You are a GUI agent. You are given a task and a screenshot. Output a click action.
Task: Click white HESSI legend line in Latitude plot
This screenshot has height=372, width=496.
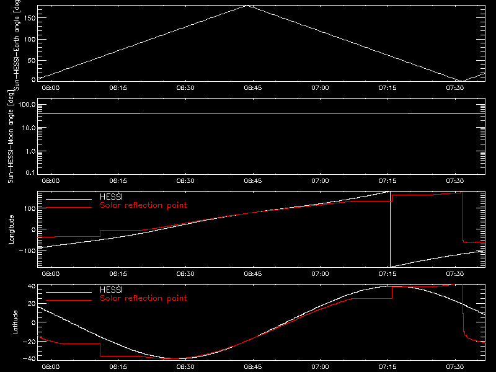click(69, 292)
